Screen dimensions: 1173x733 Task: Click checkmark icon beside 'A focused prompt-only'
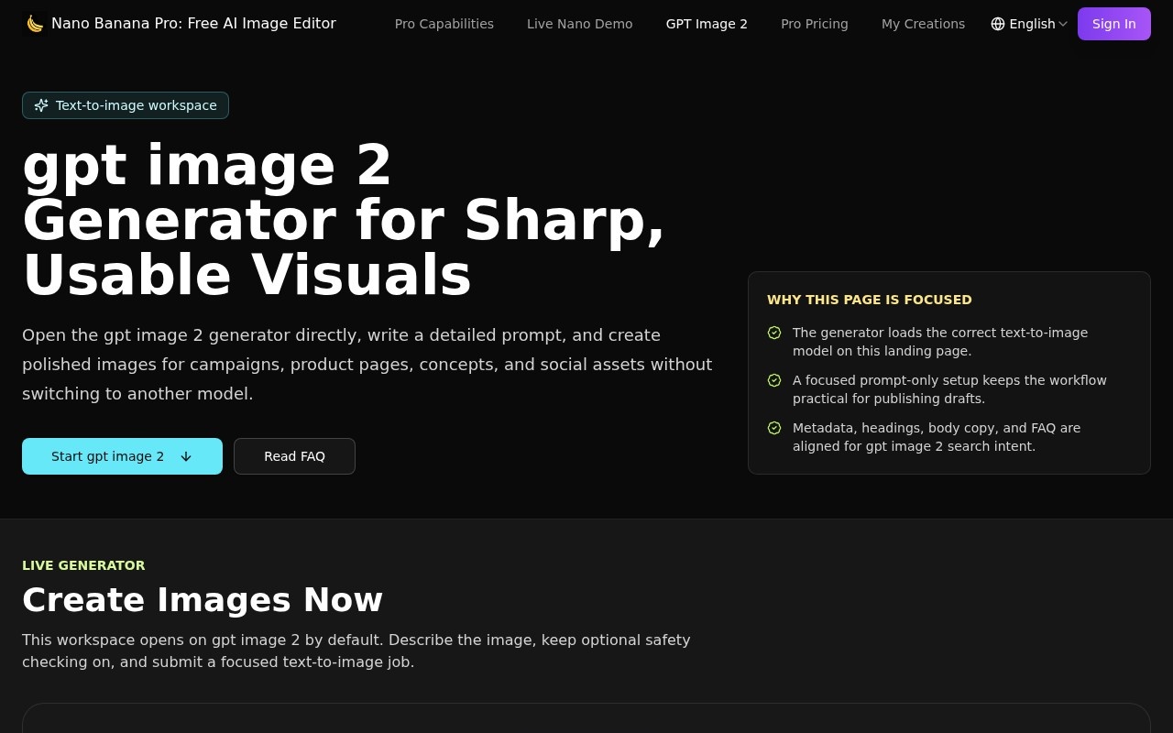[774, 380]
